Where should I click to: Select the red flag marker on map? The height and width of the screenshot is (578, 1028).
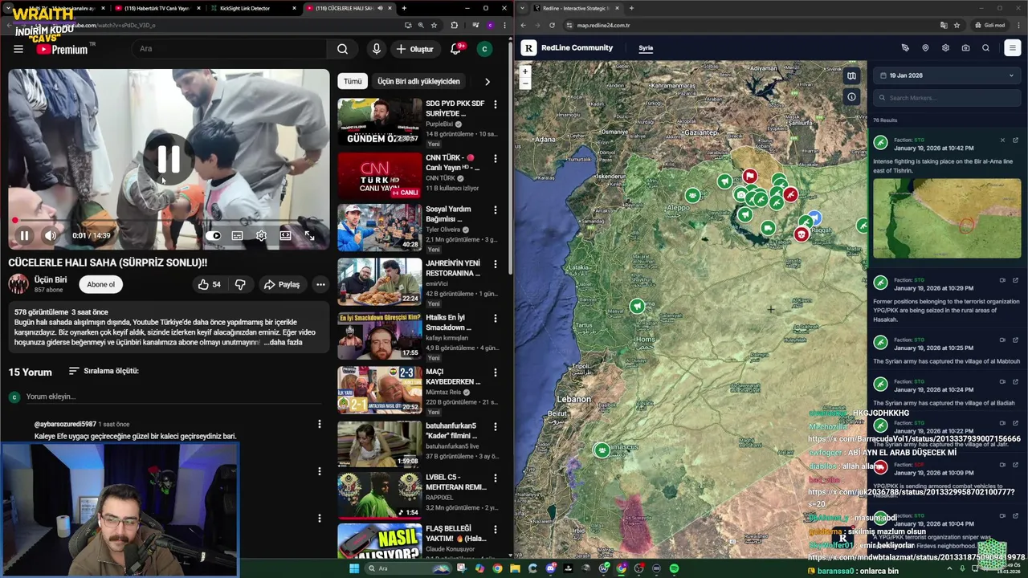(749, 176)
